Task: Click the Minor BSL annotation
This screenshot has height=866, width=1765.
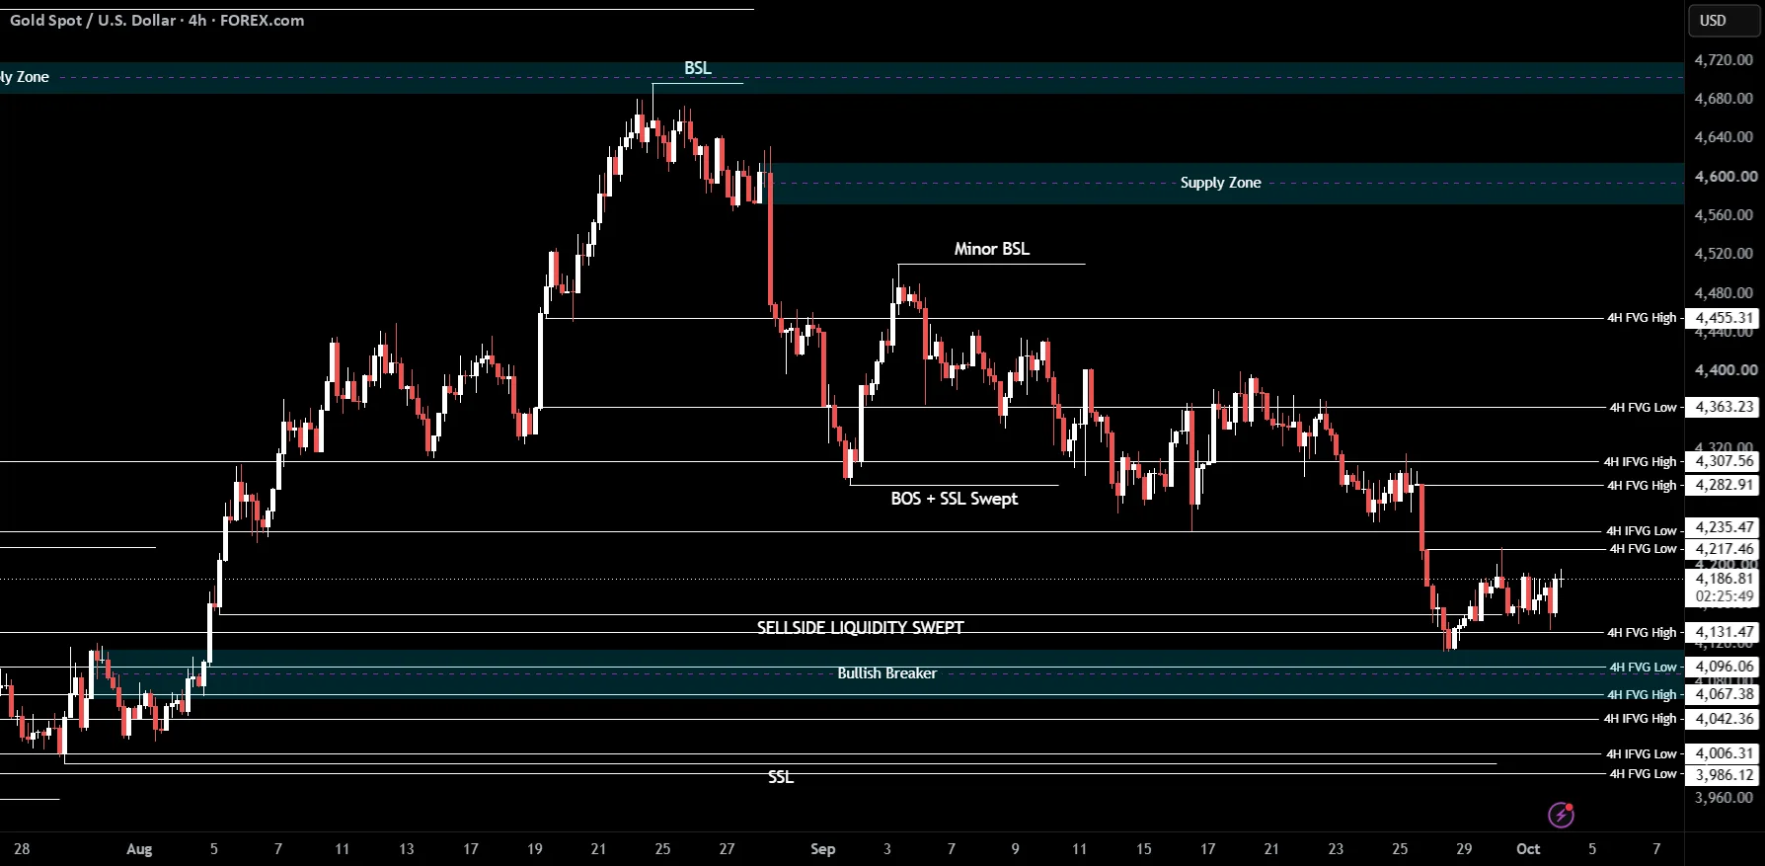Action: click(991, 249)
